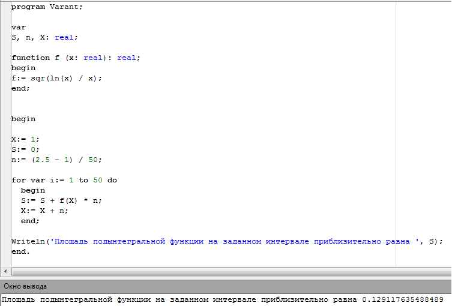Click the 'function f (x: real): real;' line
The width and height of the screenshot is (452, 306).
click(76, 58)
